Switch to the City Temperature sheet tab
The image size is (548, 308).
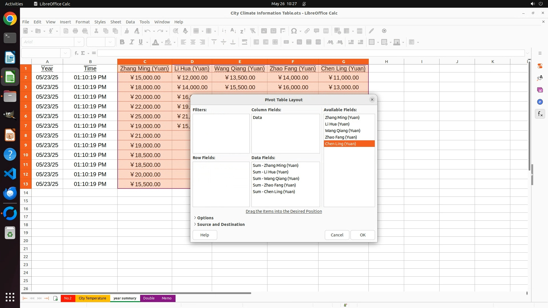click(92, 298)
